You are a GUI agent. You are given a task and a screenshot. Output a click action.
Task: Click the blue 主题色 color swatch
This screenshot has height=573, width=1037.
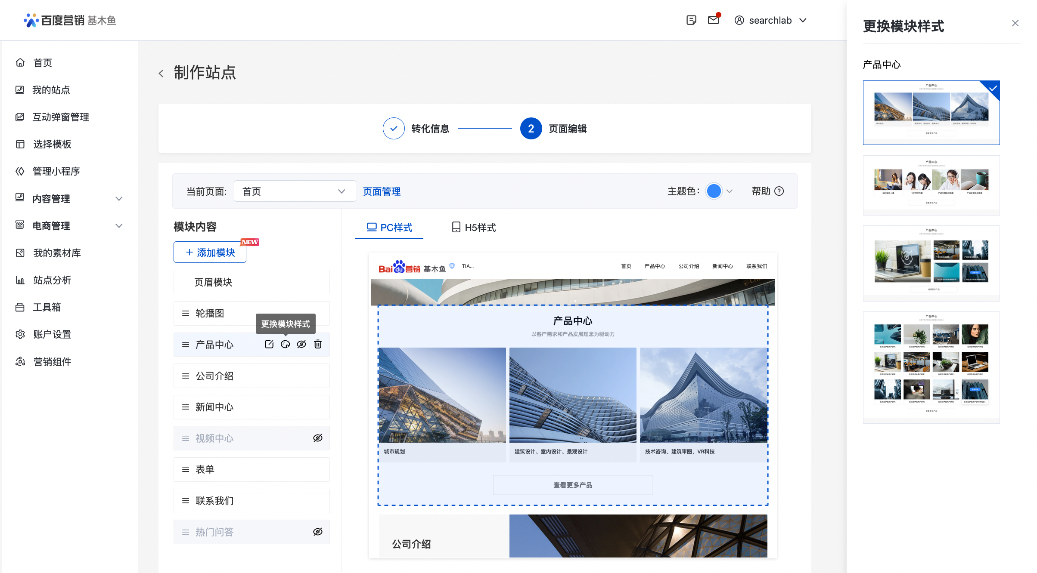click(x=714, y=191)
